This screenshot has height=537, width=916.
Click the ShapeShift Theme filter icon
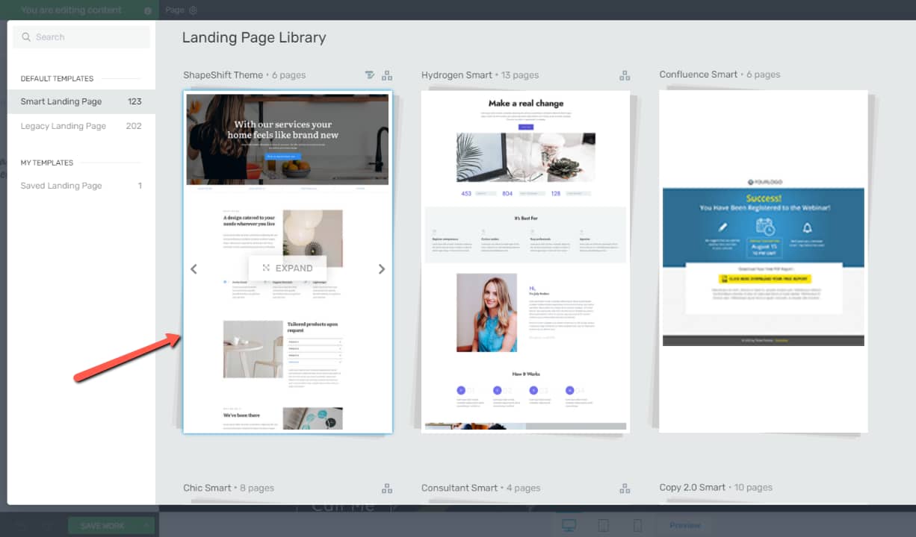370,75
